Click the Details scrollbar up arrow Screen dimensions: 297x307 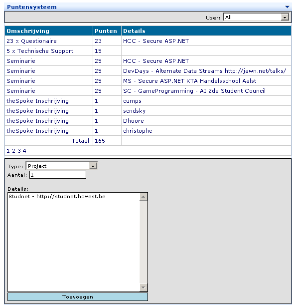click(x=144, y=197)
